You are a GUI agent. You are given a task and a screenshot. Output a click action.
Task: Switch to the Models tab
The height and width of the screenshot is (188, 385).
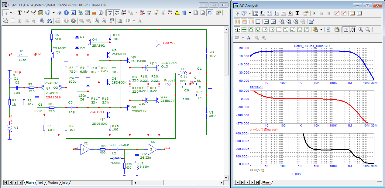click(53, 183)
